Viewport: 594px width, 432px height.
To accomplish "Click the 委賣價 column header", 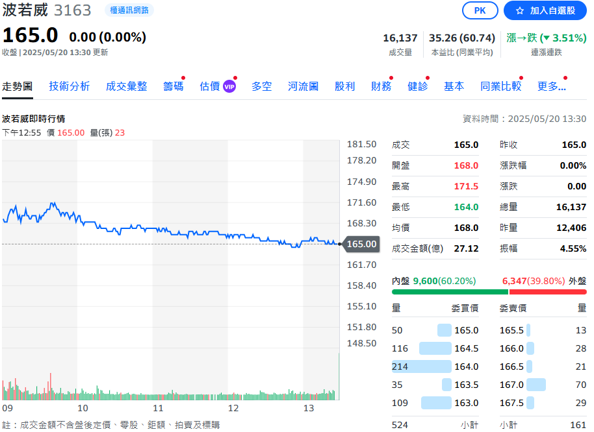I will (513, 308).
